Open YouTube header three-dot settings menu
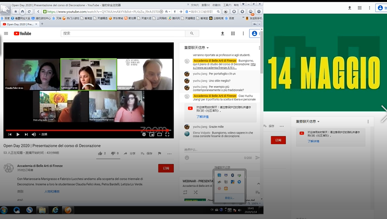The width and height of the screenshot is (387, 219). (x=243, y=34)
